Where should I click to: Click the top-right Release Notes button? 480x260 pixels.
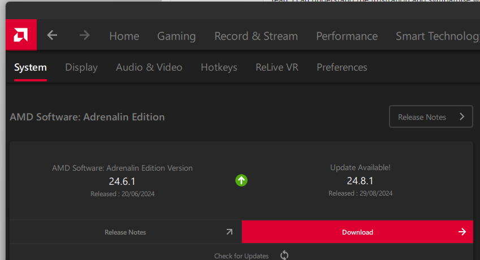[x=431, y=116]
